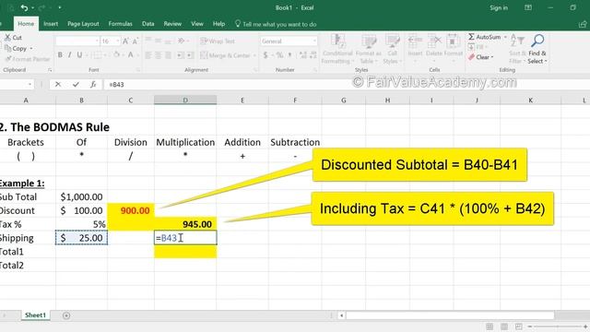Click the zoom slider in status bar

(557, 326)
